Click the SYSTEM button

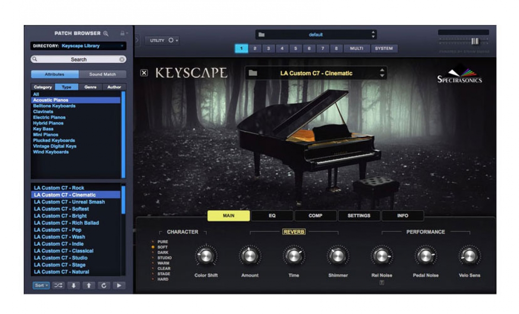click(384, 49)
